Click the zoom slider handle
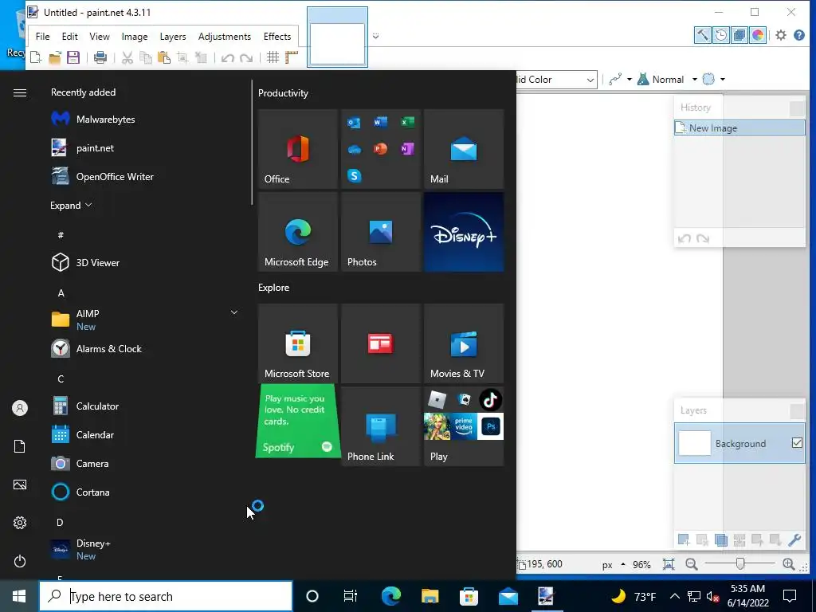Viewport: 816px width, 612px height. (x=740, y=563)
